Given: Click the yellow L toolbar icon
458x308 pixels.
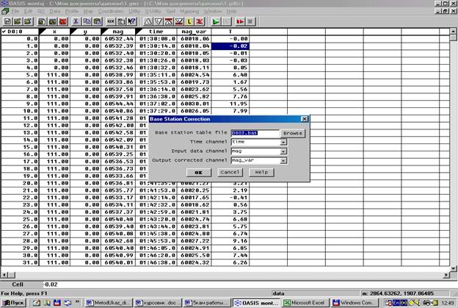Looking at the screenshot, I should coord(188,22).
